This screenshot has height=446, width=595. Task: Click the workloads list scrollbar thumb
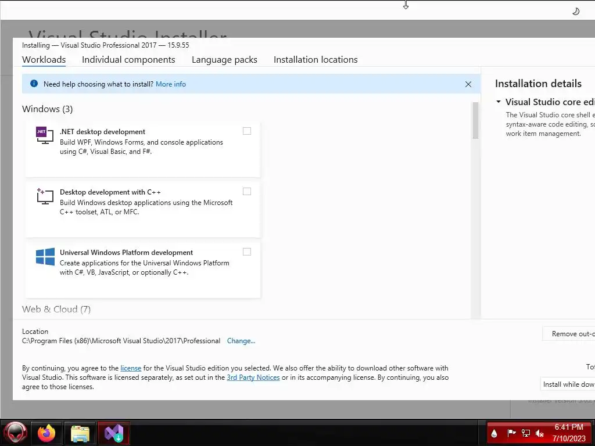[x=475, y=121]
